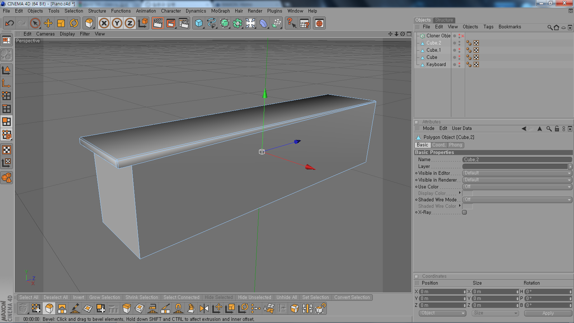The height and width of the screenshot is (323, 574).
Task: Open the Use Color dropdown
Action: [x=517, y=187]
